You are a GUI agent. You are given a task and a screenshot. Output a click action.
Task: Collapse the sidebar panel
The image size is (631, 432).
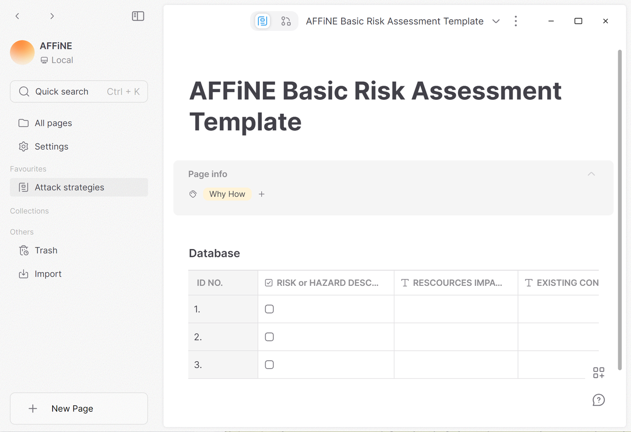click(x=138, y=16)
